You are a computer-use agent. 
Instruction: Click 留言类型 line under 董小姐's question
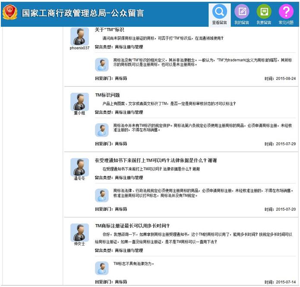(x=119, y=112)
